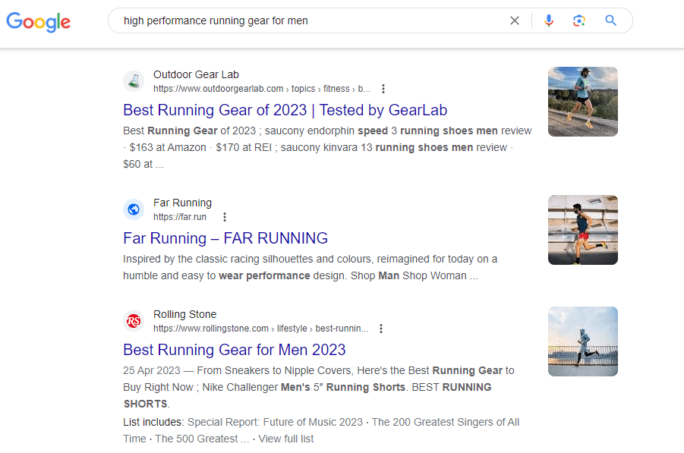Click the Rolling Stone RS favicon
The height and width of the screenshot is (453, 684).
134,321
